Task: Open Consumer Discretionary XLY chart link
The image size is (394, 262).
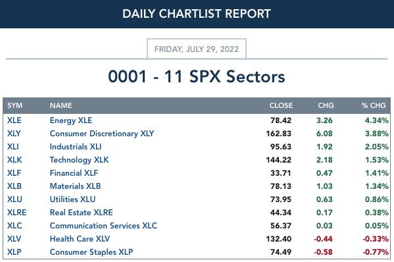Action: click(x=102, y=133)
